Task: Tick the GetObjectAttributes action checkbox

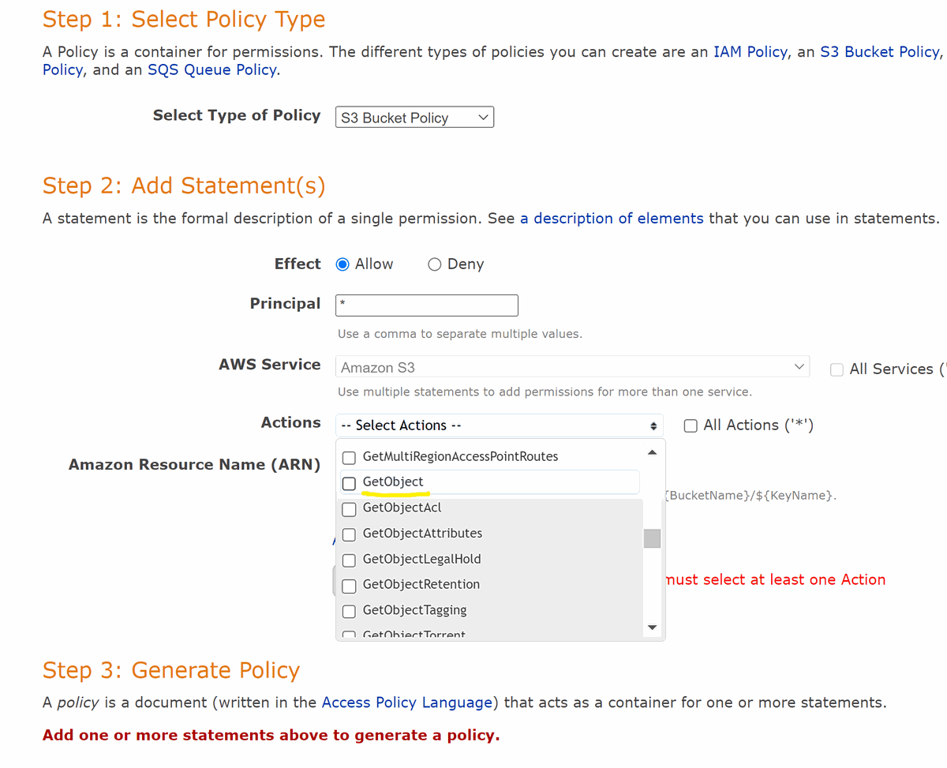Action: pyautogui.click(x=349, y=534)
